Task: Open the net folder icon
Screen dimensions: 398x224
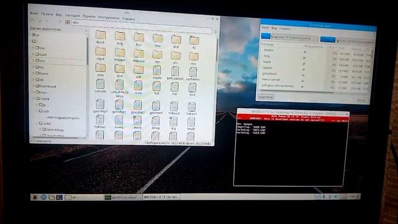Action: point(157,55)
